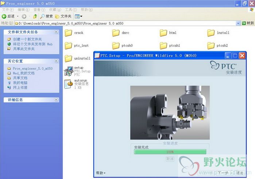Click 将这个文件夹发布到 Web link

coord(33,44)
